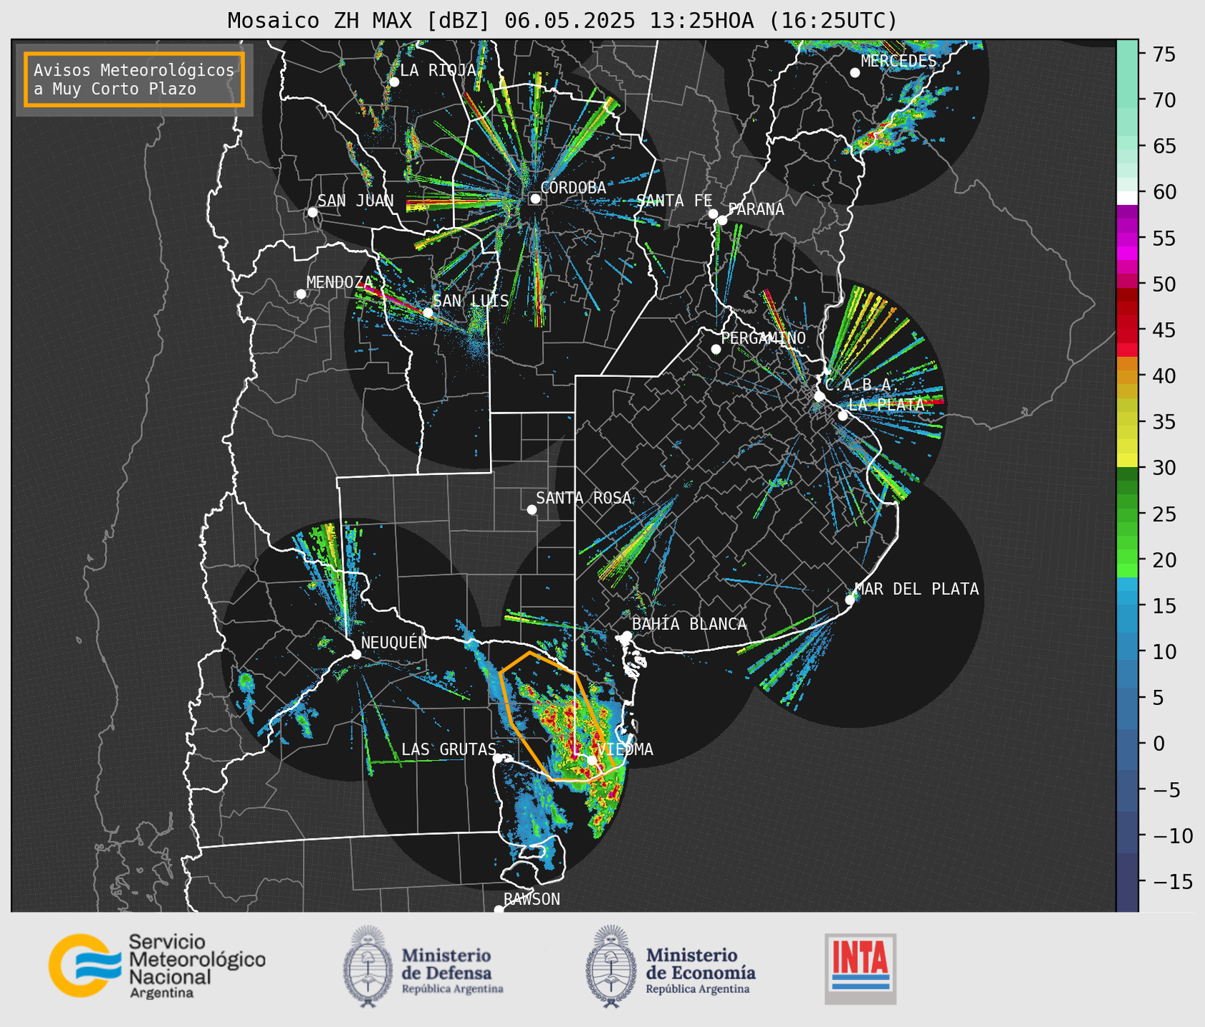
Task: Click the Servicio Meteorológico Nacional logo
Action: coord(157,966)
